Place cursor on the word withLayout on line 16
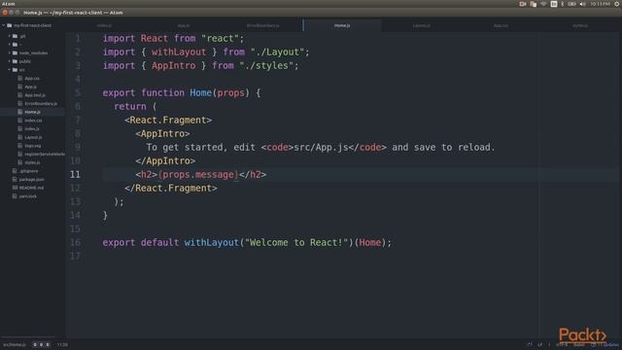Viewport: 622px width, 350px height. [212, 242]
